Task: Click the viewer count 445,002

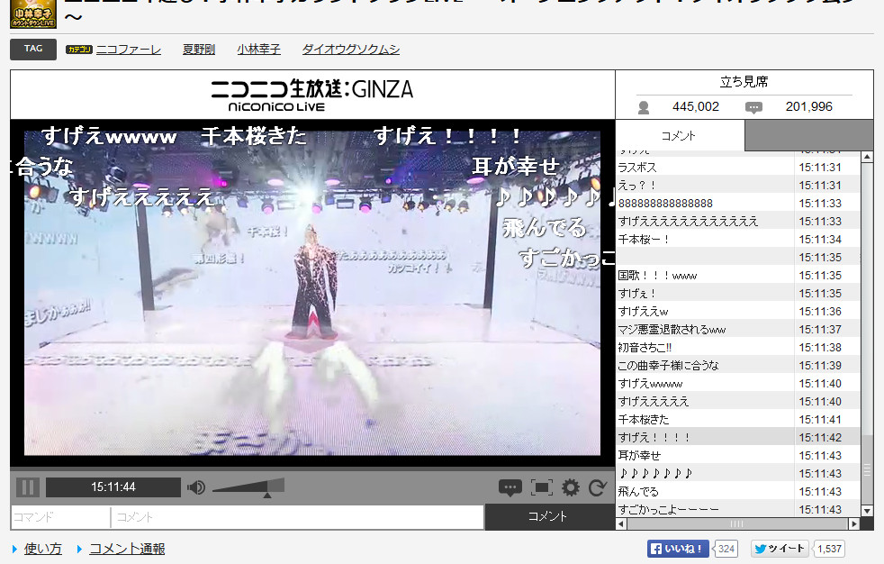Action: click(x=696, y=106)
